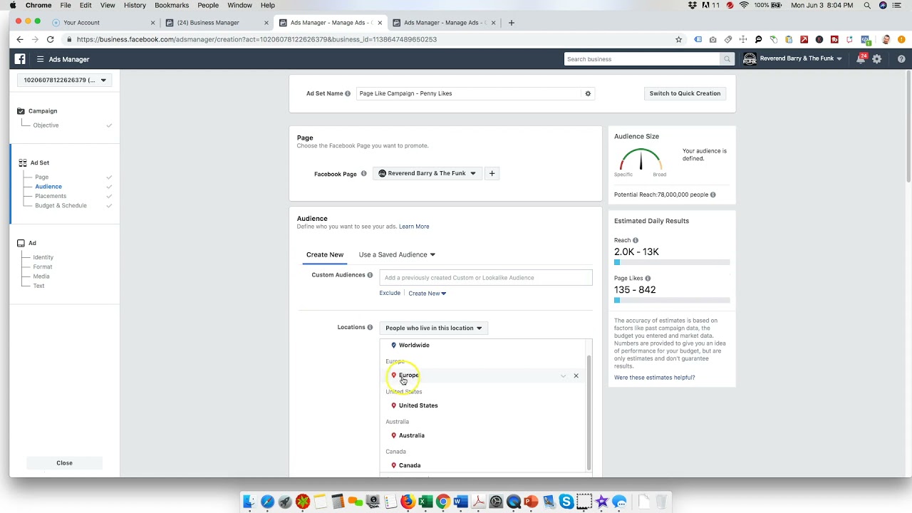The width and height of the screenshot is (912, 513).
Task: Open the Chrome History menu
Action: [135, 5]
